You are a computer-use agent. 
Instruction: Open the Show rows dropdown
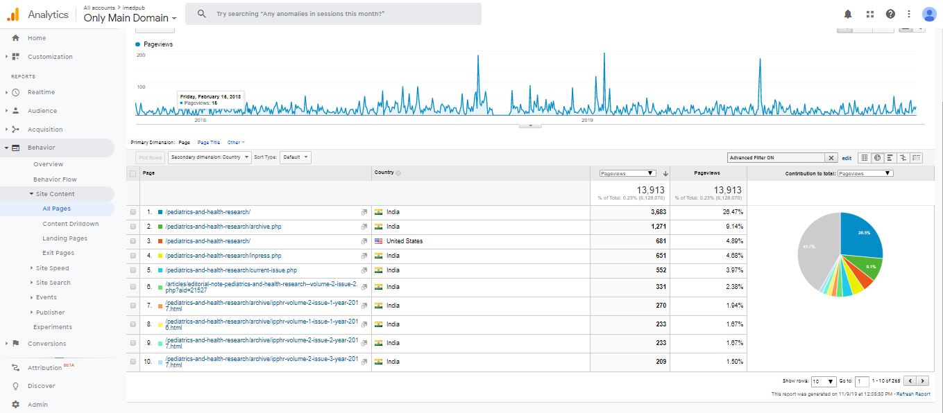[824, 381]
